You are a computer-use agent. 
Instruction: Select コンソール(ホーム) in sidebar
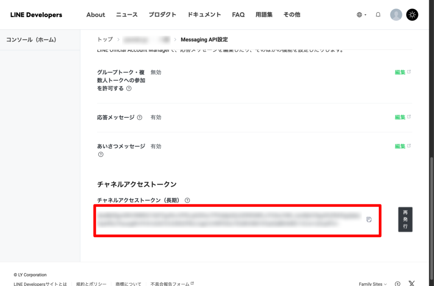(31, 40)
